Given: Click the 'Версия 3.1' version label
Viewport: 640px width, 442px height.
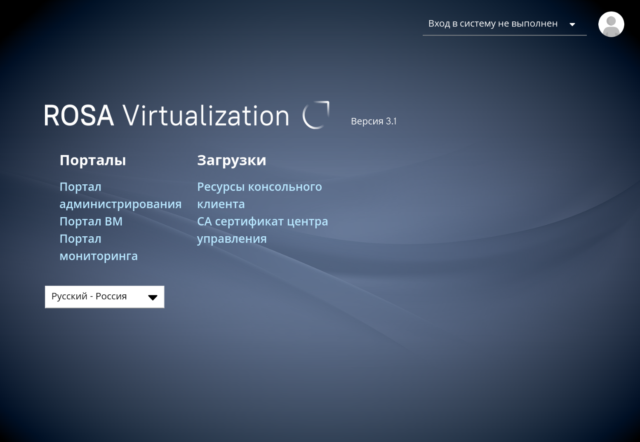Looking at the screenshot, I should coord(373,121).
